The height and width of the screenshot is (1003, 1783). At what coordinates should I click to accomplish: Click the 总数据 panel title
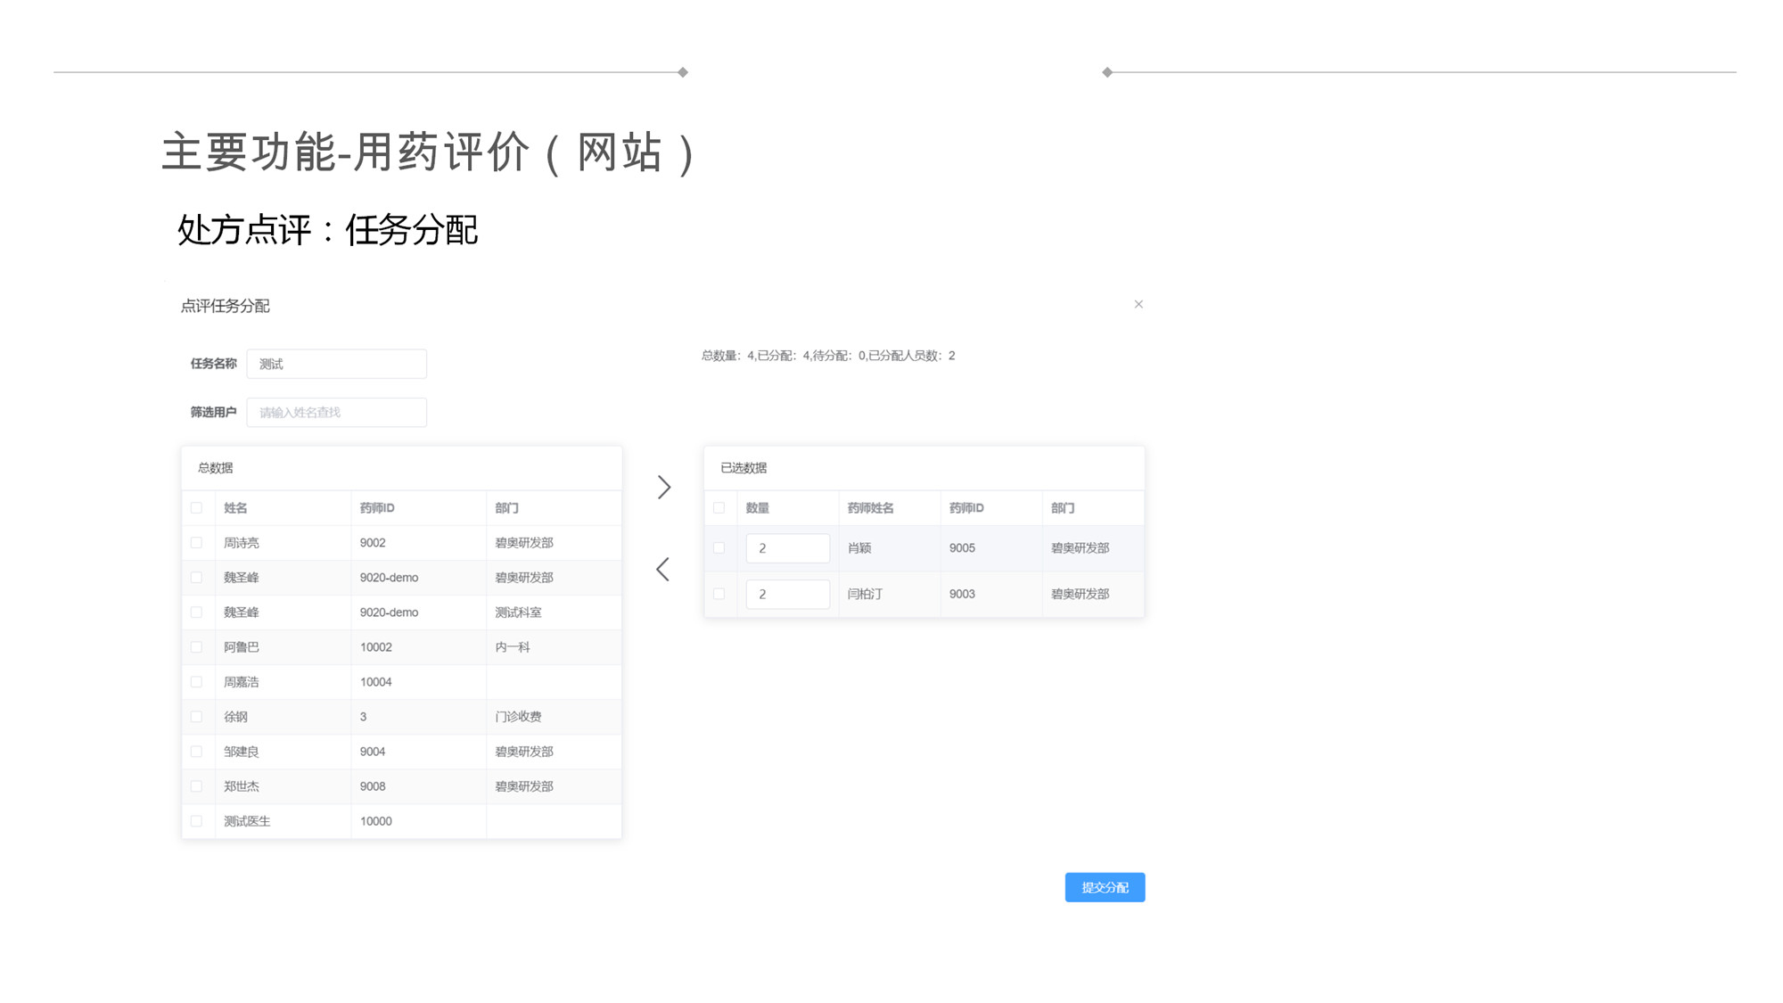pyautogui.click(x=215, y=468)
